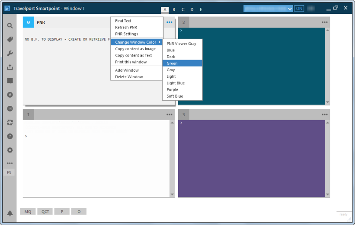Open the wrench tools icon
This screenshot has width=355, height=225.
(10, 54)
